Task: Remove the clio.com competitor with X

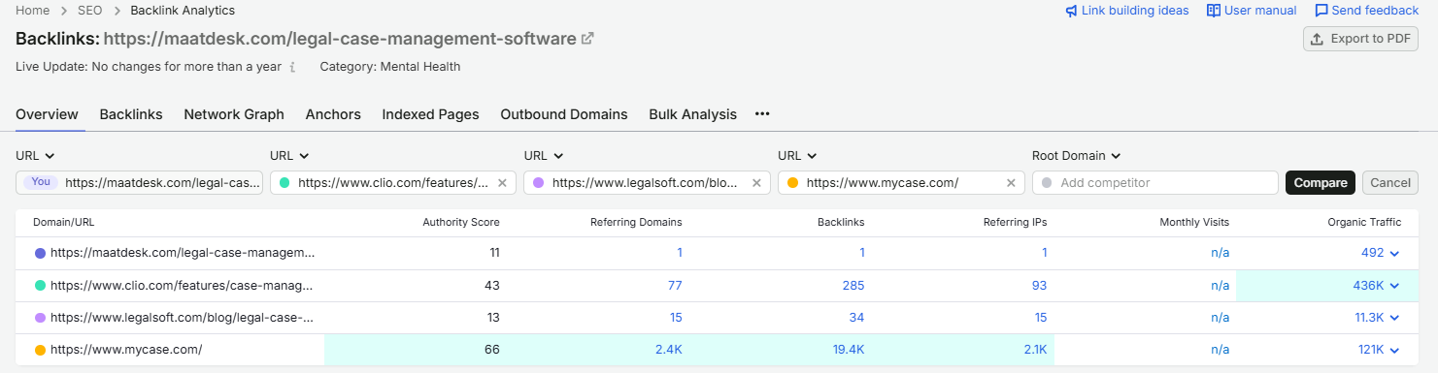Action: (502, 183)
